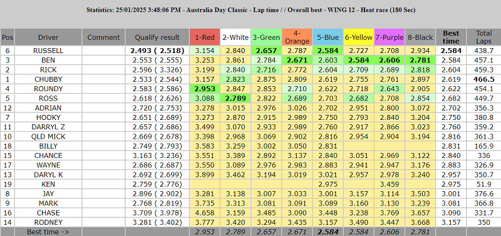Viewport: 501px width, 236px height.
Task: Click RUSSELL's qualify result 2.493 ( 2.518)
Action: [x=158, y=51]
